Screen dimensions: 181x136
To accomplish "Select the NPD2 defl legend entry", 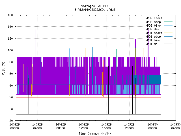I will (153, 29).
